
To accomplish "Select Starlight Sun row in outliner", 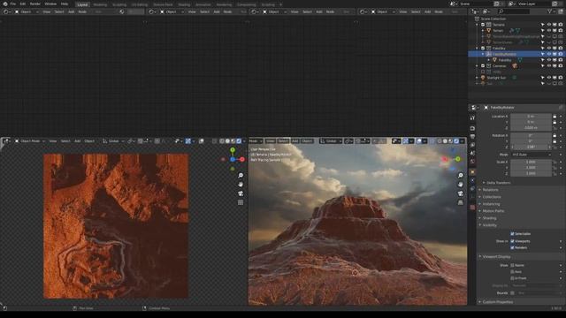I will tap(496, 78).
